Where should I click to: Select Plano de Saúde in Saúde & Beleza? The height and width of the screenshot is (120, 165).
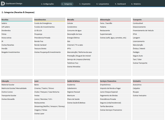[x=73, y=99]
